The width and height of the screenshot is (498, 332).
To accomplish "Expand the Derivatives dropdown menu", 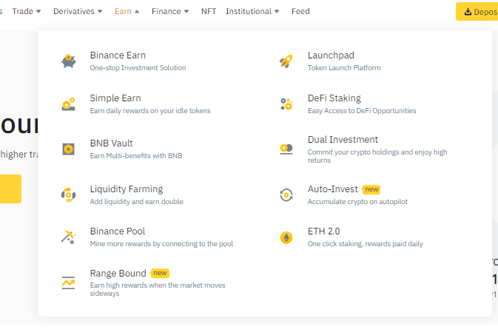I will tap(78, 11).
